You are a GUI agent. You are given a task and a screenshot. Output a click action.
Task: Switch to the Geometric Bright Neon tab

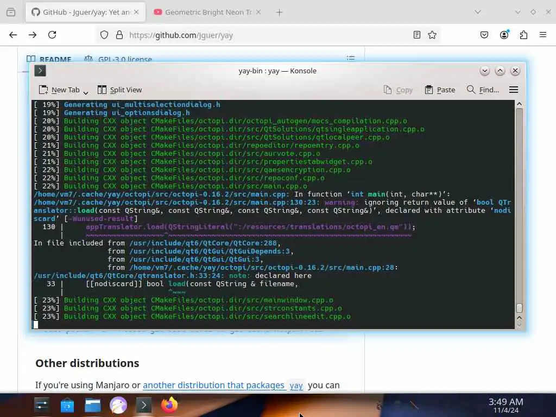pyautogui.click(x=207, y=12)
